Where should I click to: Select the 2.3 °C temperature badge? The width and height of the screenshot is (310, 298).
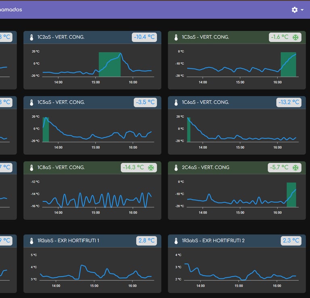(x=291, y=241)
